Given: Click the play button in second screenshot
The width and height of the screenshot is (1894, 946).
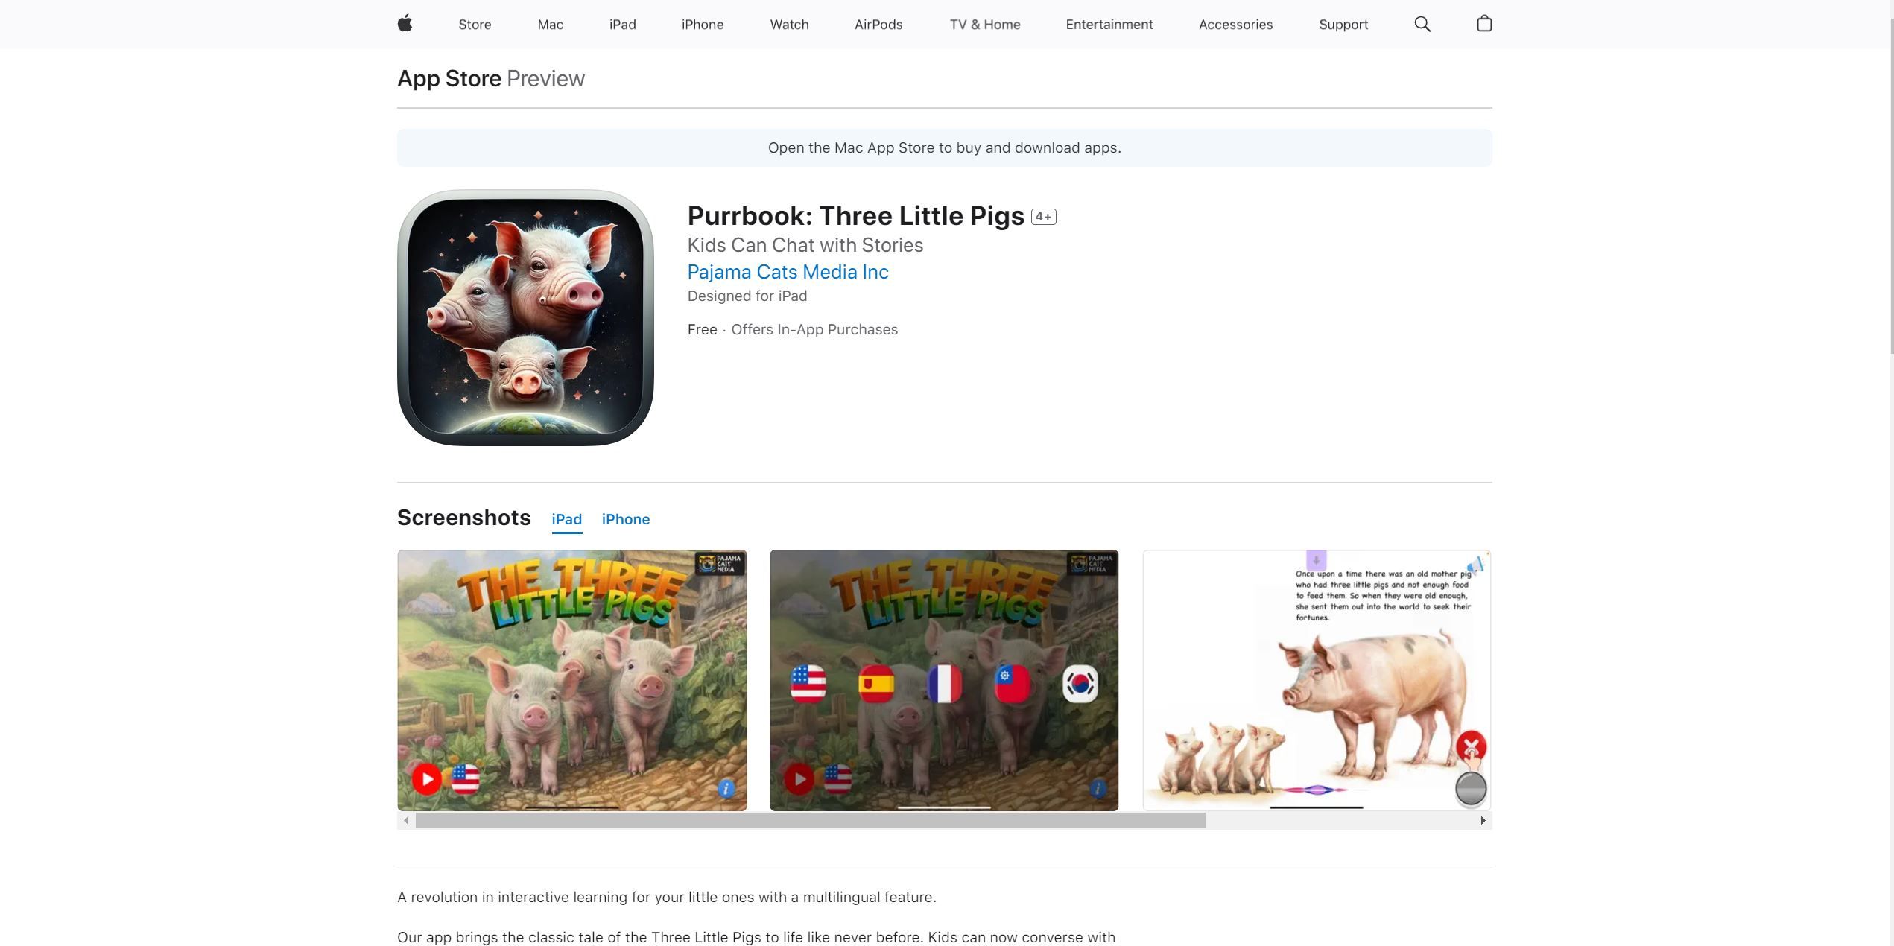Looking at the screenshot, I should (799, 779).
